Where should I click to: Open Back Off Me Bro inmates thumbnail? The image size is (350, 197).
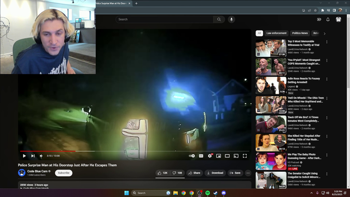(x=271, y=124)
